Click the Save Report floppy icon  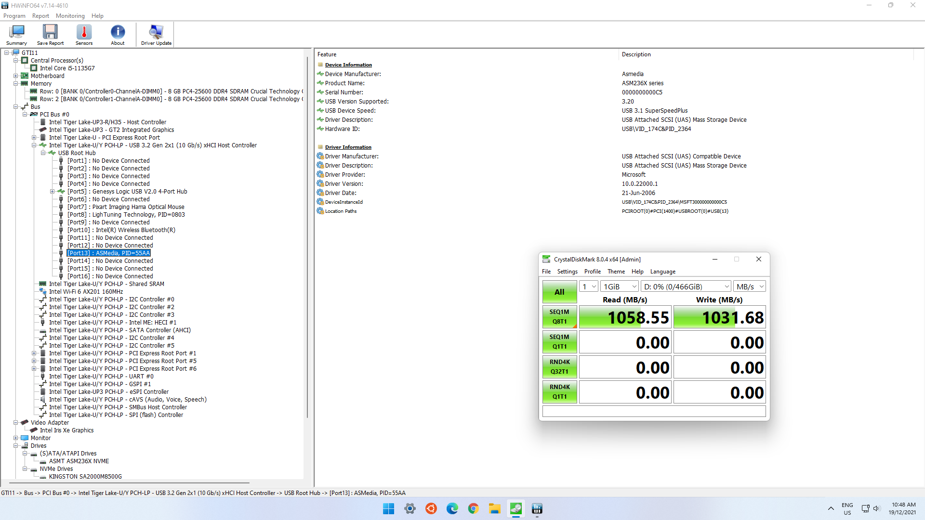coord(50,35)
